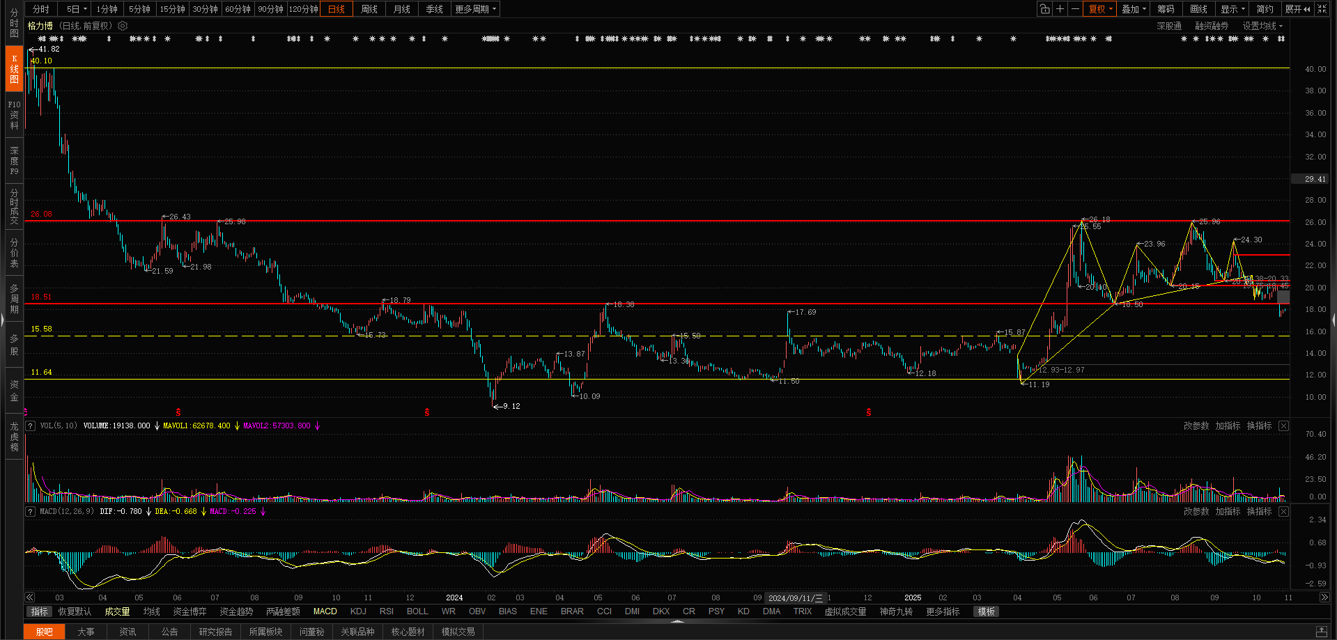Toggle 简约 simplified mode
Viewport: 1337px width, 640px height.
tap(1265, 9)
